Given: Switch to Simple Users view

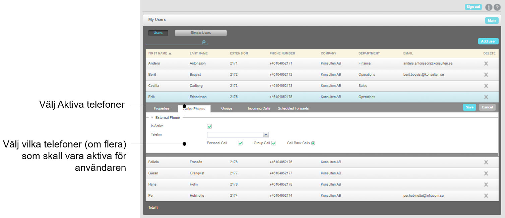Looking at the screenshot, I should point(201,33).
